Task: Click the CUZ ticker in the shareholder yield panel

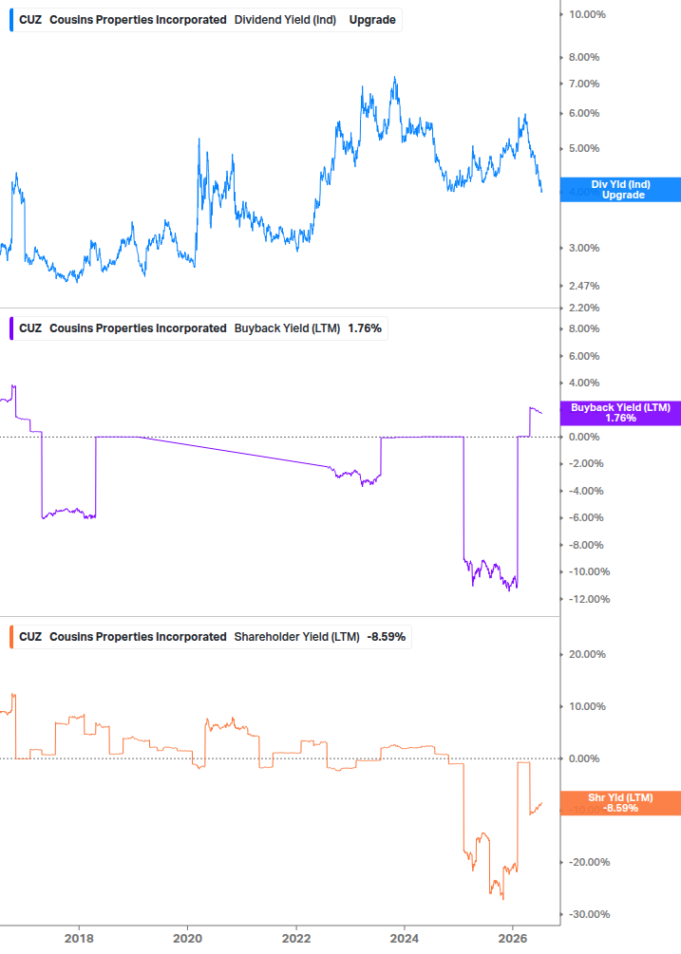Action: [30, 637]
